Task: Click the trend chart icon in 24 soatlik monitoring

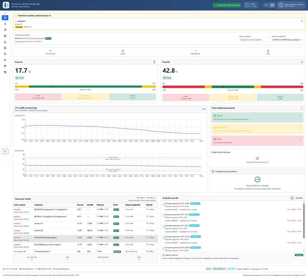Action: [203, 109]
